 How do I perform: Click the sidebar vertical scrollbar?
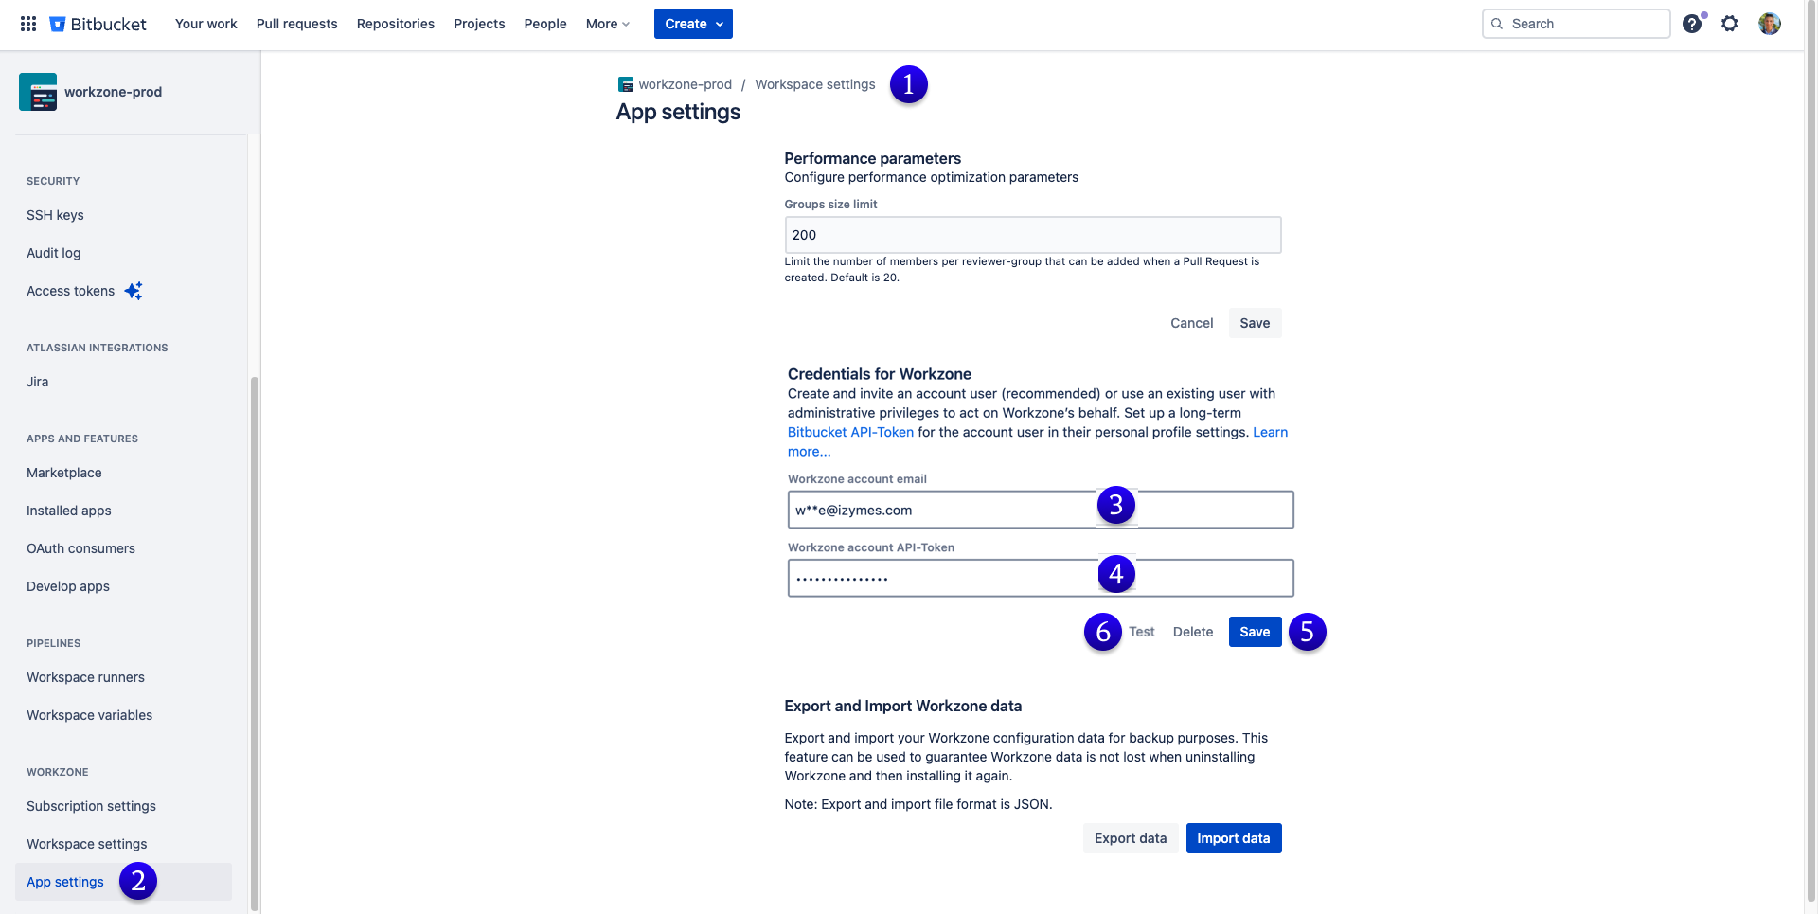254,642
